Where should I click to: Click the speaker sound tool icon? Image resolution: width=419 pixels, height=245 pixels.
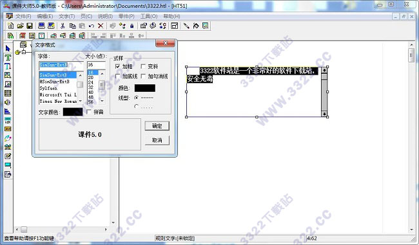tap(8, 102)
